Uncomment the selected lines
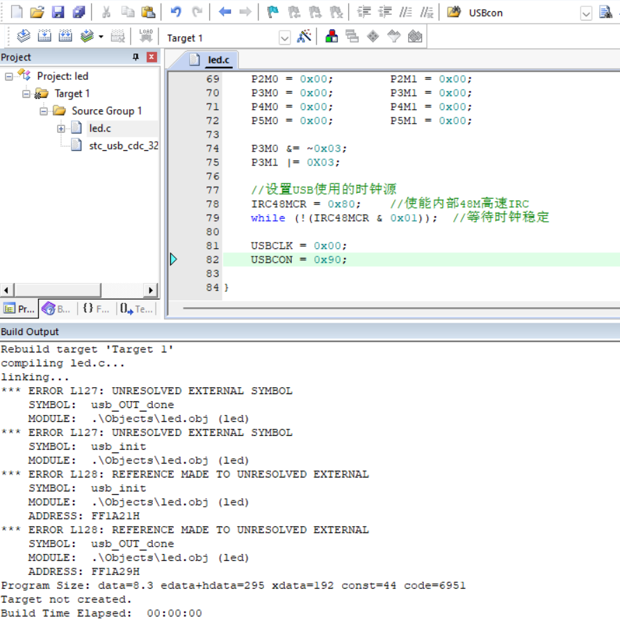620x636 pixels. point(427,13)
